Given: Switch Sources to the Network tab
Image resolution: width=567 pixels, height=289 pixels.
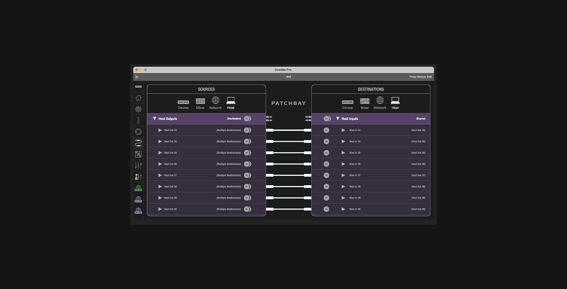Looking at the screenshot, I should [215, 103].
